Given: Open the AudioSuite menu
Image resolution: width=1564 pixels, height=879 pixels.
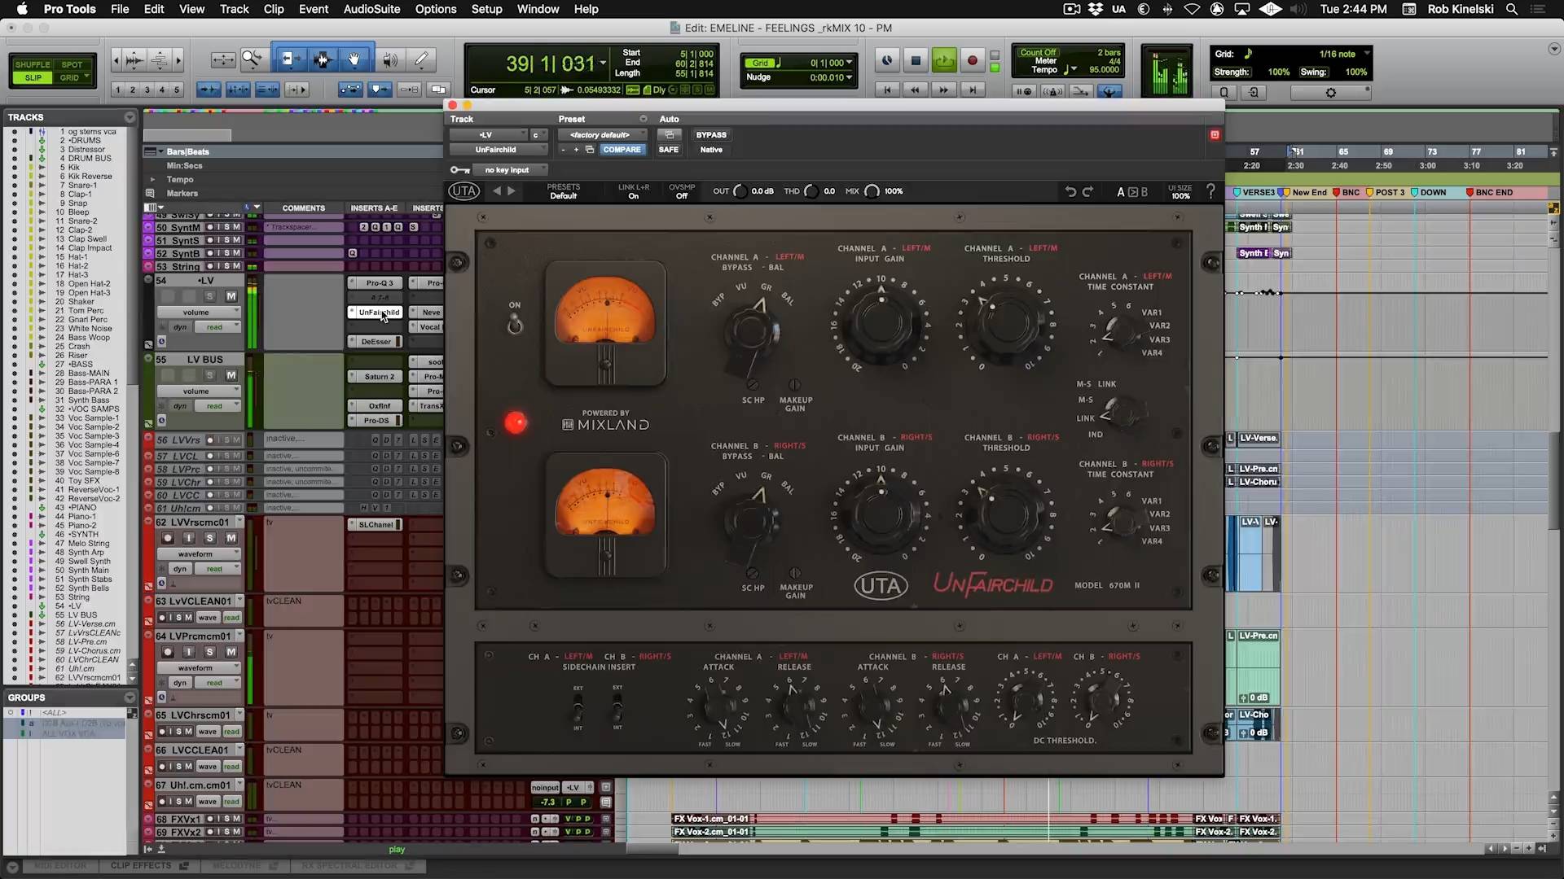Looking at the screenshot, I should (x=371, y=9).
